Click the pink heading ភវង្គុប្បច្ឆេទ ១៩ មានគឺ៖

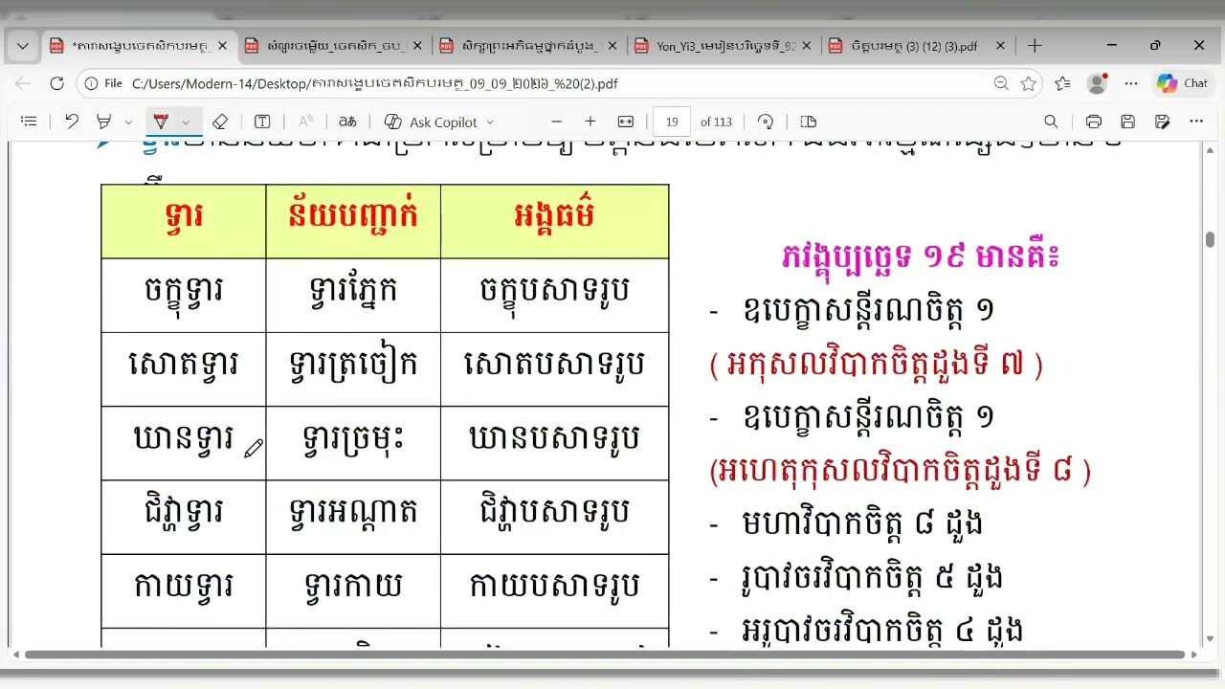tap(921, 256)
